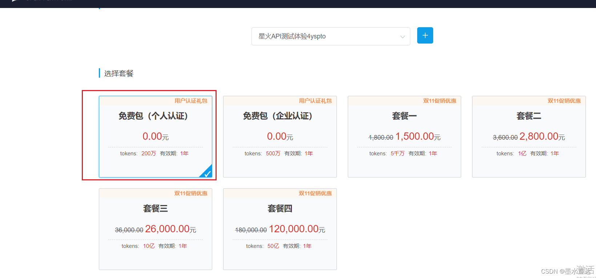Click the 50亿 tokens value in 套餐四
This screenshot has width=596, height=278.
click(x=273, y=246)
